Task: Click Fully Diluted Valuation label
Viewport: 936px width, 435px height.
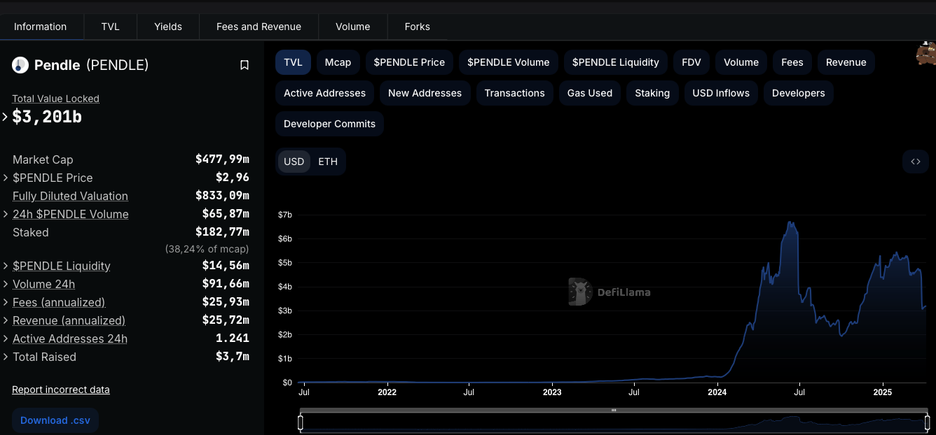Action: [x=70, y=196]
